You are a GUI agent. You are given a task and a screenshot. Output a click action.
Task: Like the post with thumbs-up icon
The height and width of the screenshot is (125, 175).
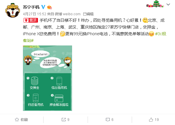pyautogui.click(x=154, y=120)
